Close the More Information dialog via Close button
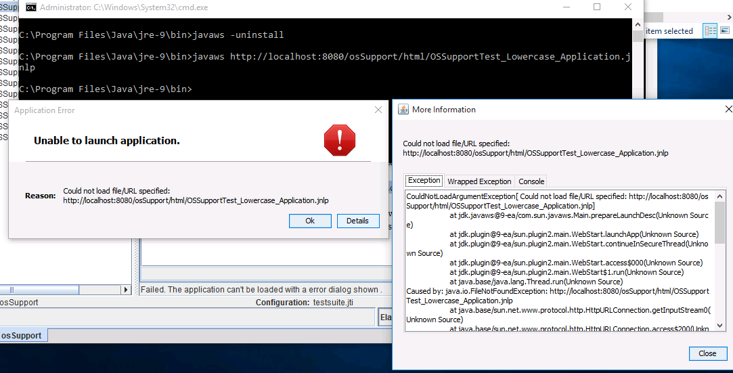The image size is (733, 373). coord(707,353)
